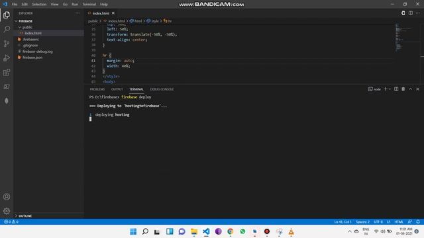Viewport: 424px width, 238px height.
Task: Switch to the Output tab
Action: pyautogui.click(x=117, y=89)
